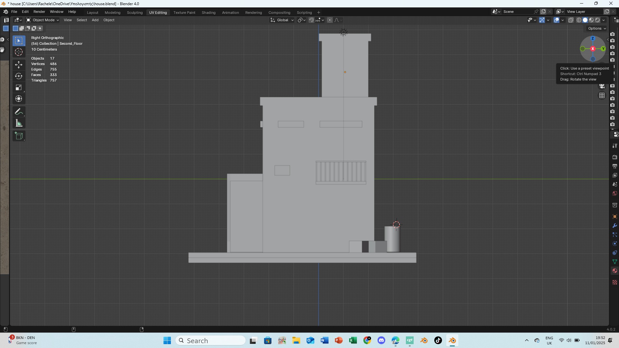The width and height of the screenshot is (619, 348).
Task: Set selection mode to new selection
Action: click(15, 28)
